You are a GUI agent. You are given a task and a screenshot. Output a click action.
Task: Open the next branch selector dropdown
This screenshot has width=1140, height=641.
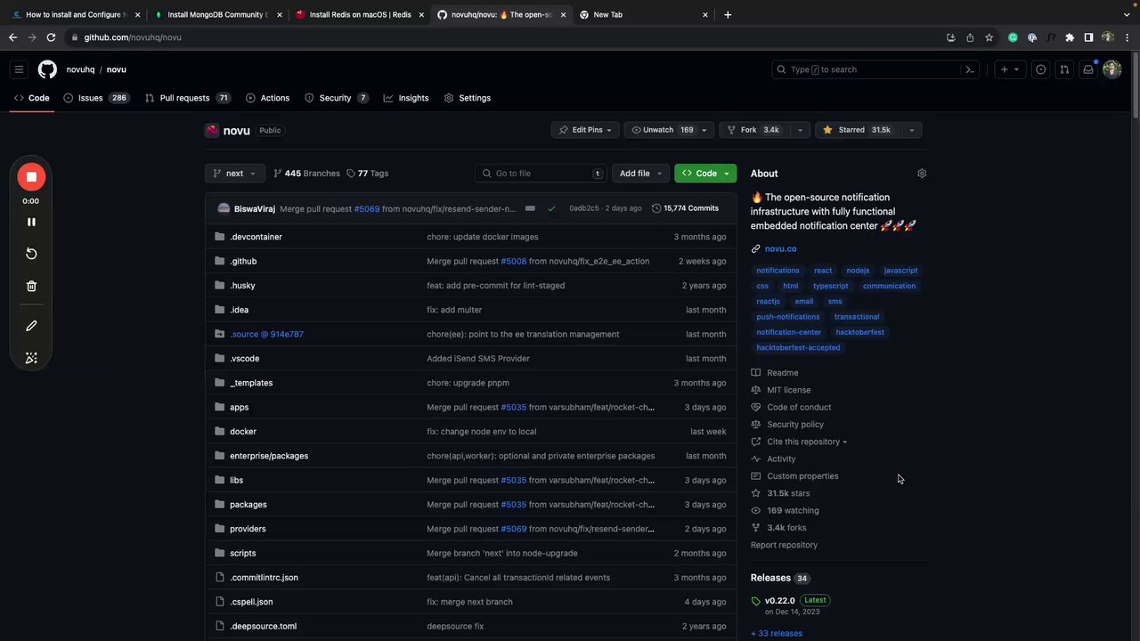coord(234,174)
